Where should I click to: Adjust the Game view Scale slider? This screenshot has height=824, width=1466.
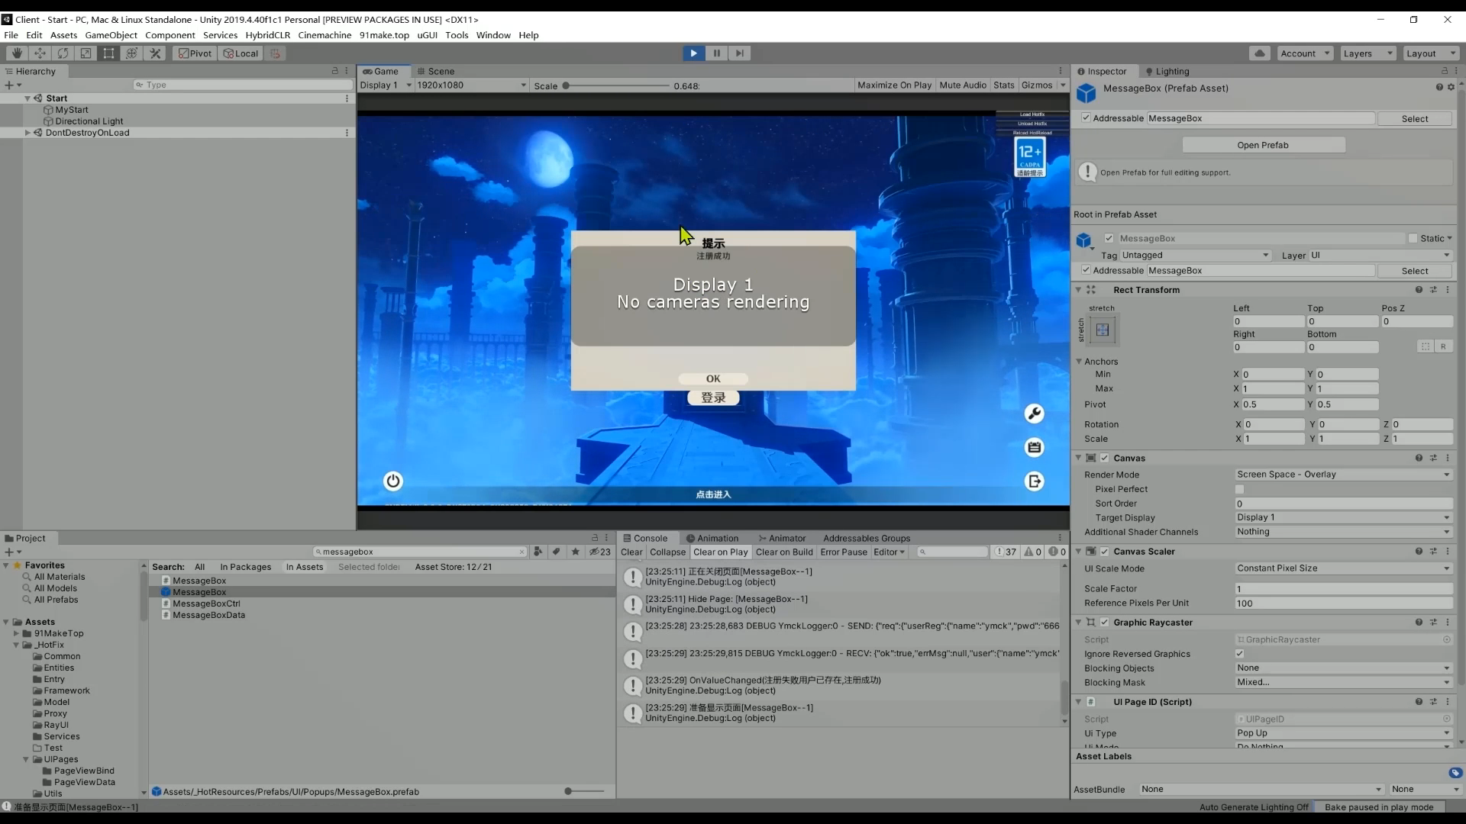(x=615, y=85)
